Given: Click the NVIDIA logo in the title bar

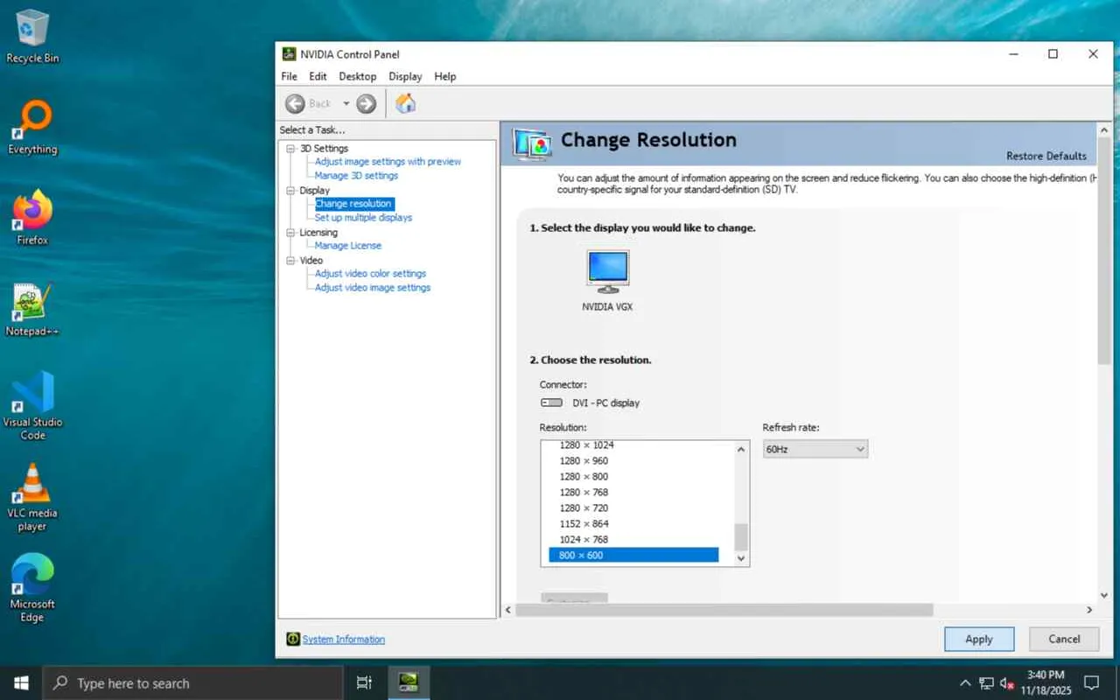Looking at the screenshot, I should tap(289, 54).
